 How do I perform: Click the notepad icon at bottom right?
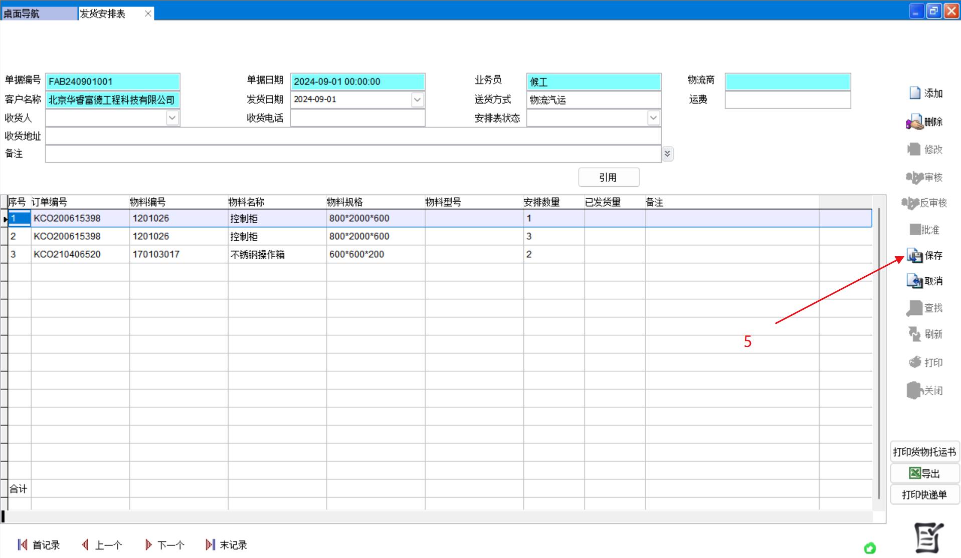(928, 538)
